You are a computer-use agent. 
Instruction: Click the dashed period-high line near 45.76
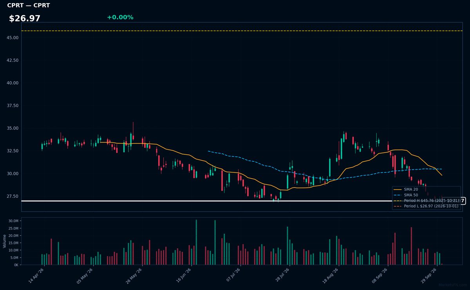(x=242, y=30)
